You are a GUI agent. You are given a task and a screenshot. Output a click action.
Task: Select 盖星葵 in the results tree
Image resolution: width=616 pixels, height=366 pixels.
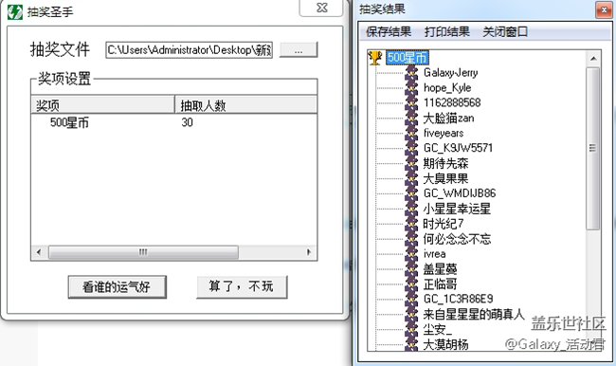click(440, 268)
